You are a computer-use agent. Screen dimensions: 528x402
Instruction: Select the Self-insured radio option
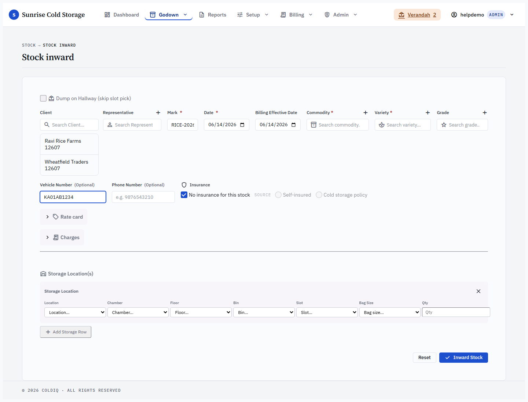[x=278, y=195]
